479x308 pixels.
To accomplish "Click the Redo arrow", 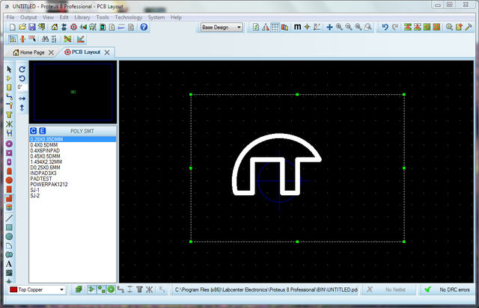I will click(395, 27).
